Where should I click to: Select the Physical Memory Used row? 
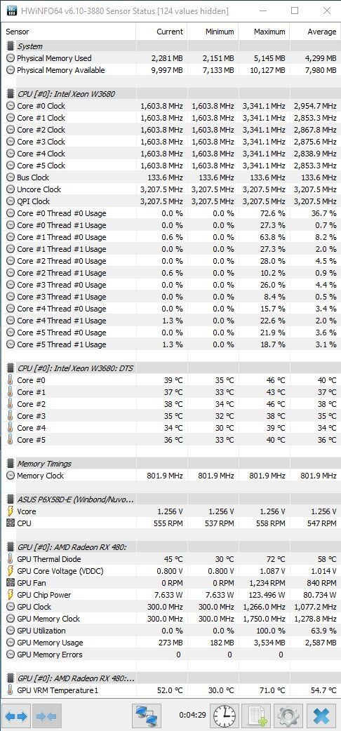tap(170, 58)
